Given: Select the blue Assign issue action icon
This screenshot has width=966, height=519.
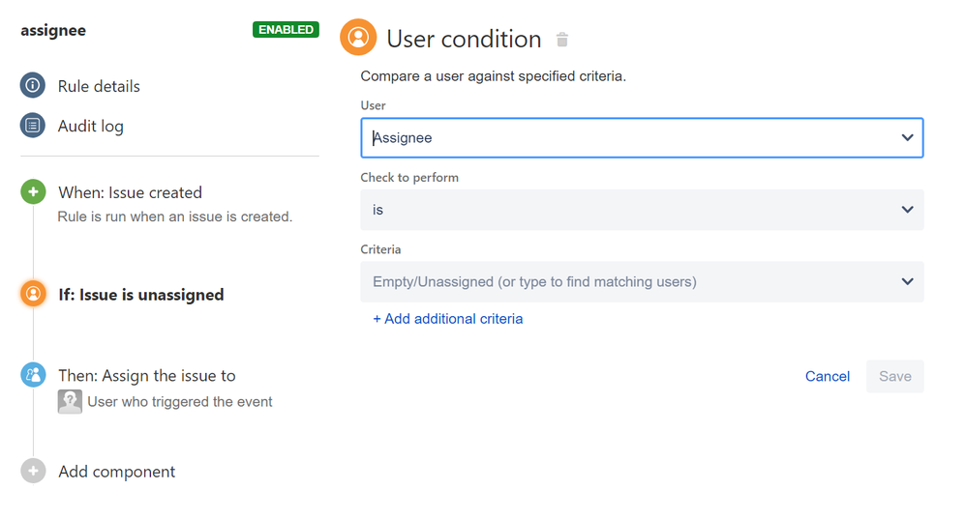Looking at the screenshot, I should [33, 374].
